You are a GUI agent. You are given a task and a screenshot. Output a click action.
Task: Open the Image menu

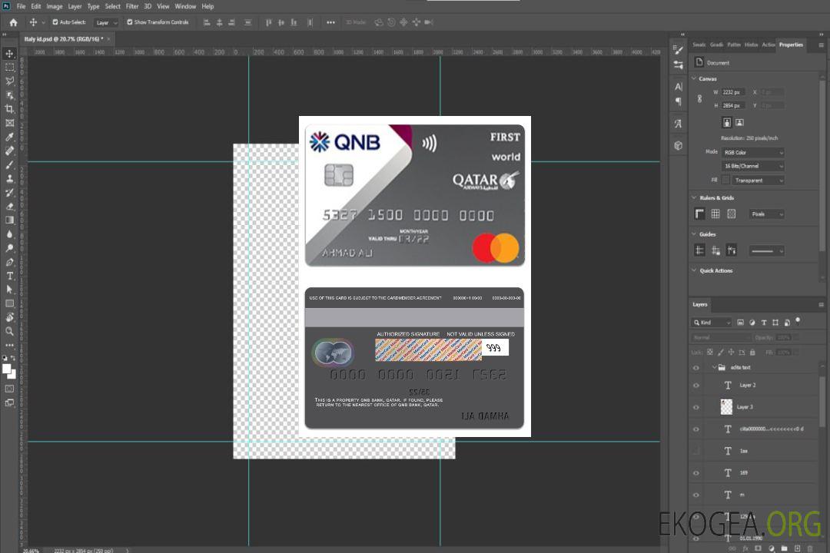pyautogui.click(x=55, y=6)
